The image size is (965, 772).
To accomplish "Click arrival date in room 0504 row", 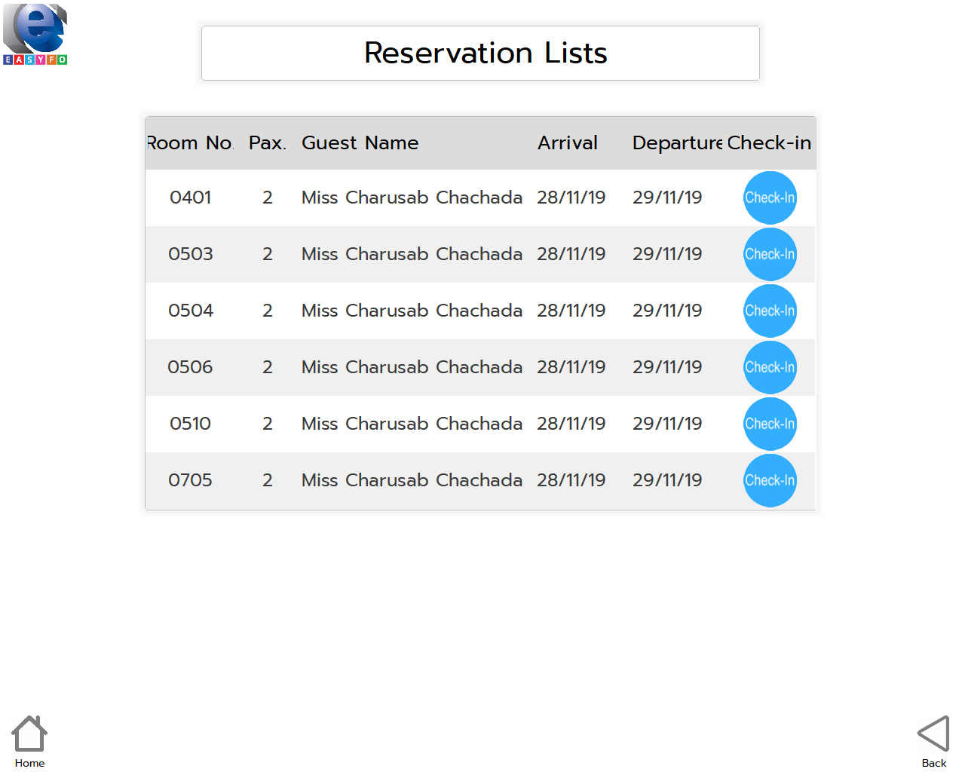I will tap(571, 311).
